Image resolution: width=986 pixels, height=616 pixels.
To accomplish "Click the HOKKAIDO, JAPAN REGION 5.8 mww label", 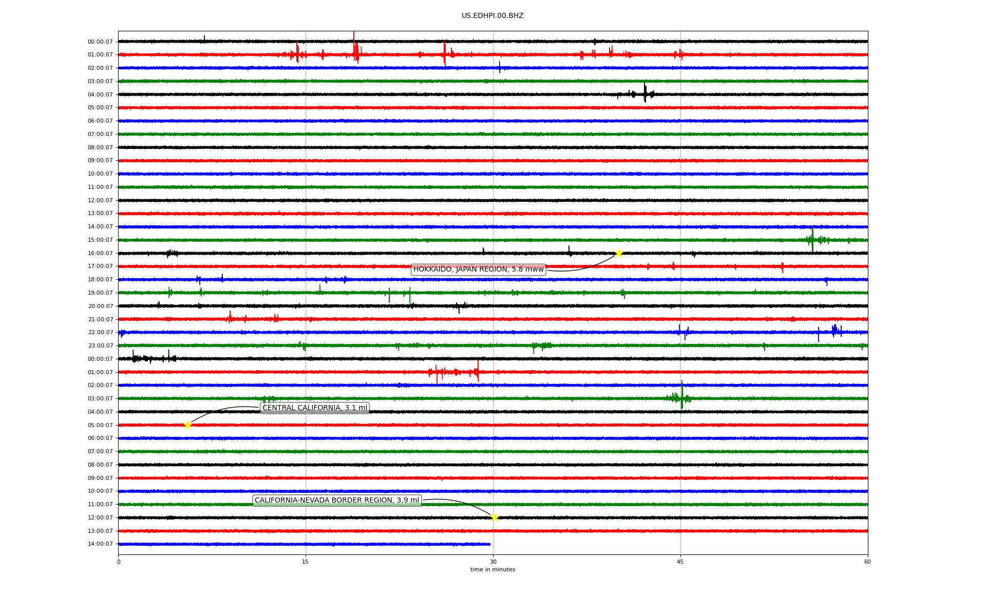I will point(478,269).
